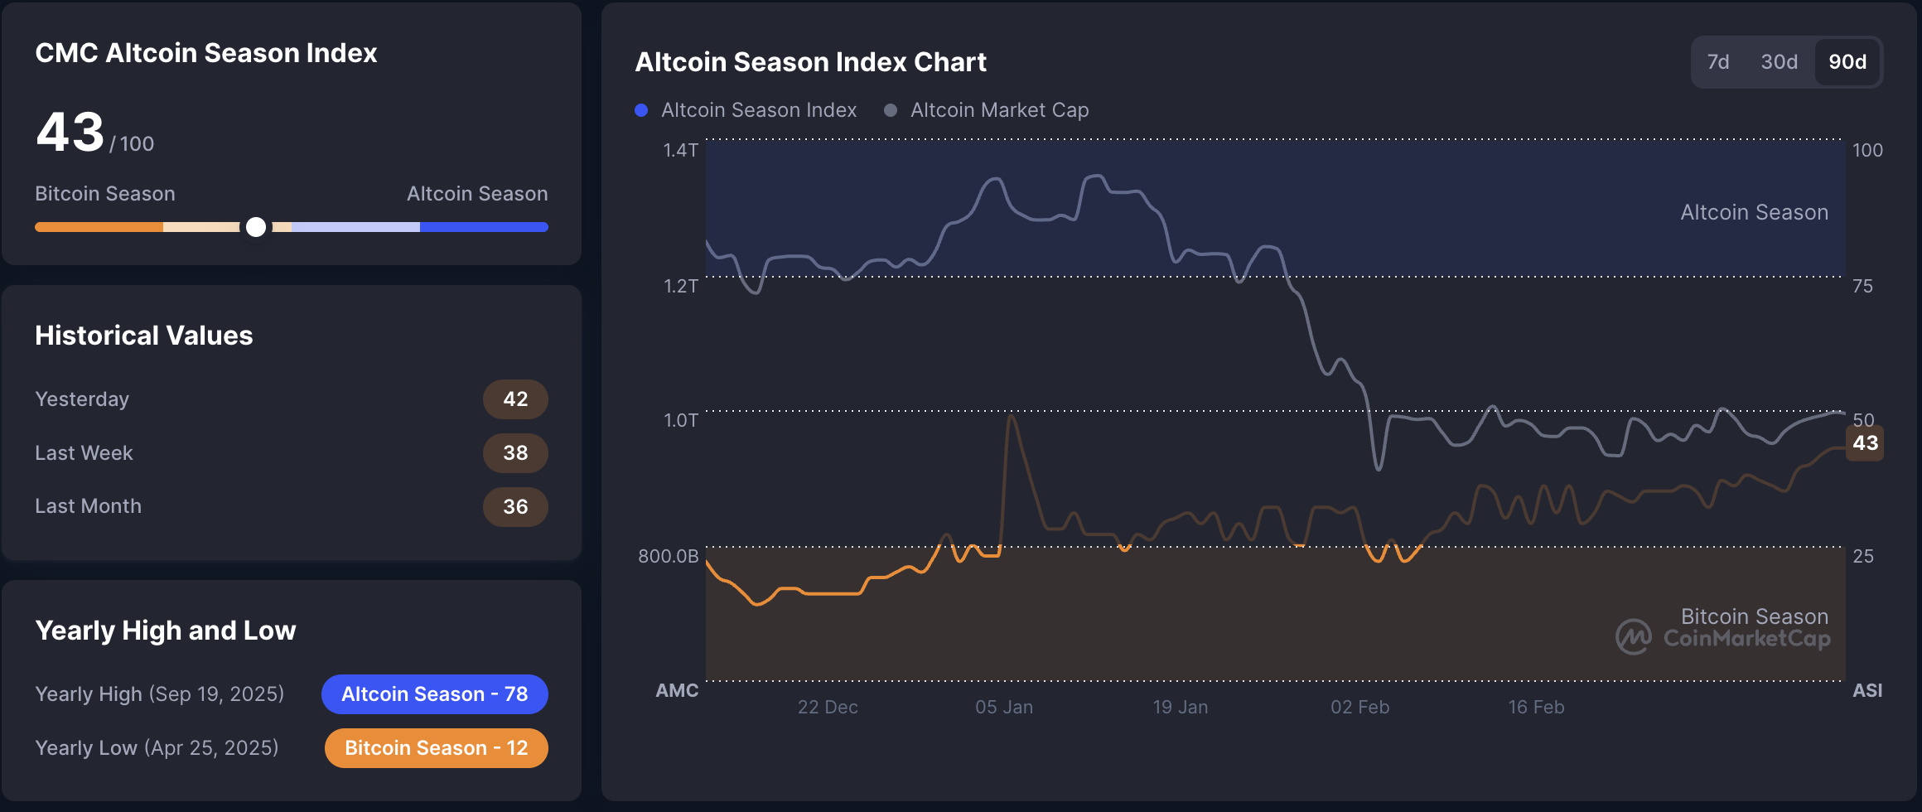Hide the Altcoin Market Cap line via its legend
The width and height of the screenshot is (1922, 812).
998,109
